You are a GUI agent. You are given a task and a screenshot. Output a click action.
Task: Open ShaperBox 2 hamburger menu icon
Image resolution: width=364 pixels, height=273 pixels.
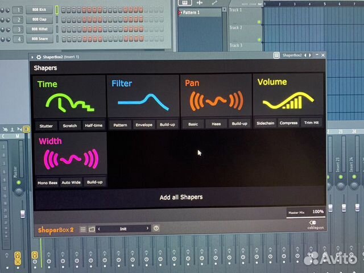pos(83,229)
